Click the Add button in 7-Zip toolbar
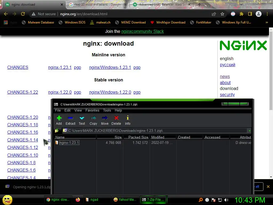This screenshot has width=273, height=205. click(59, 120)
